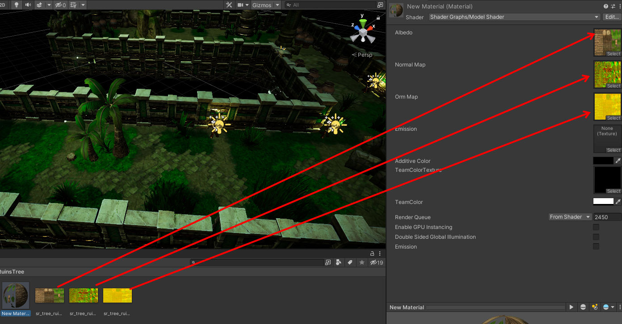Open Project search in Unity Search icon
Viewport: 622px width, 324px height.
[328, 262]
